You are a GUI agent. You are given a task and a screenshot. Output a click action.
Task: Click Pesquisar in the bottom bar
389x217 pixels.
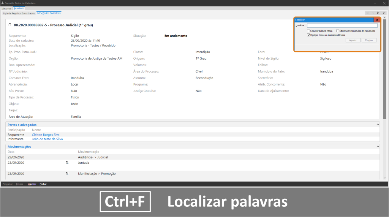[8, 184]
